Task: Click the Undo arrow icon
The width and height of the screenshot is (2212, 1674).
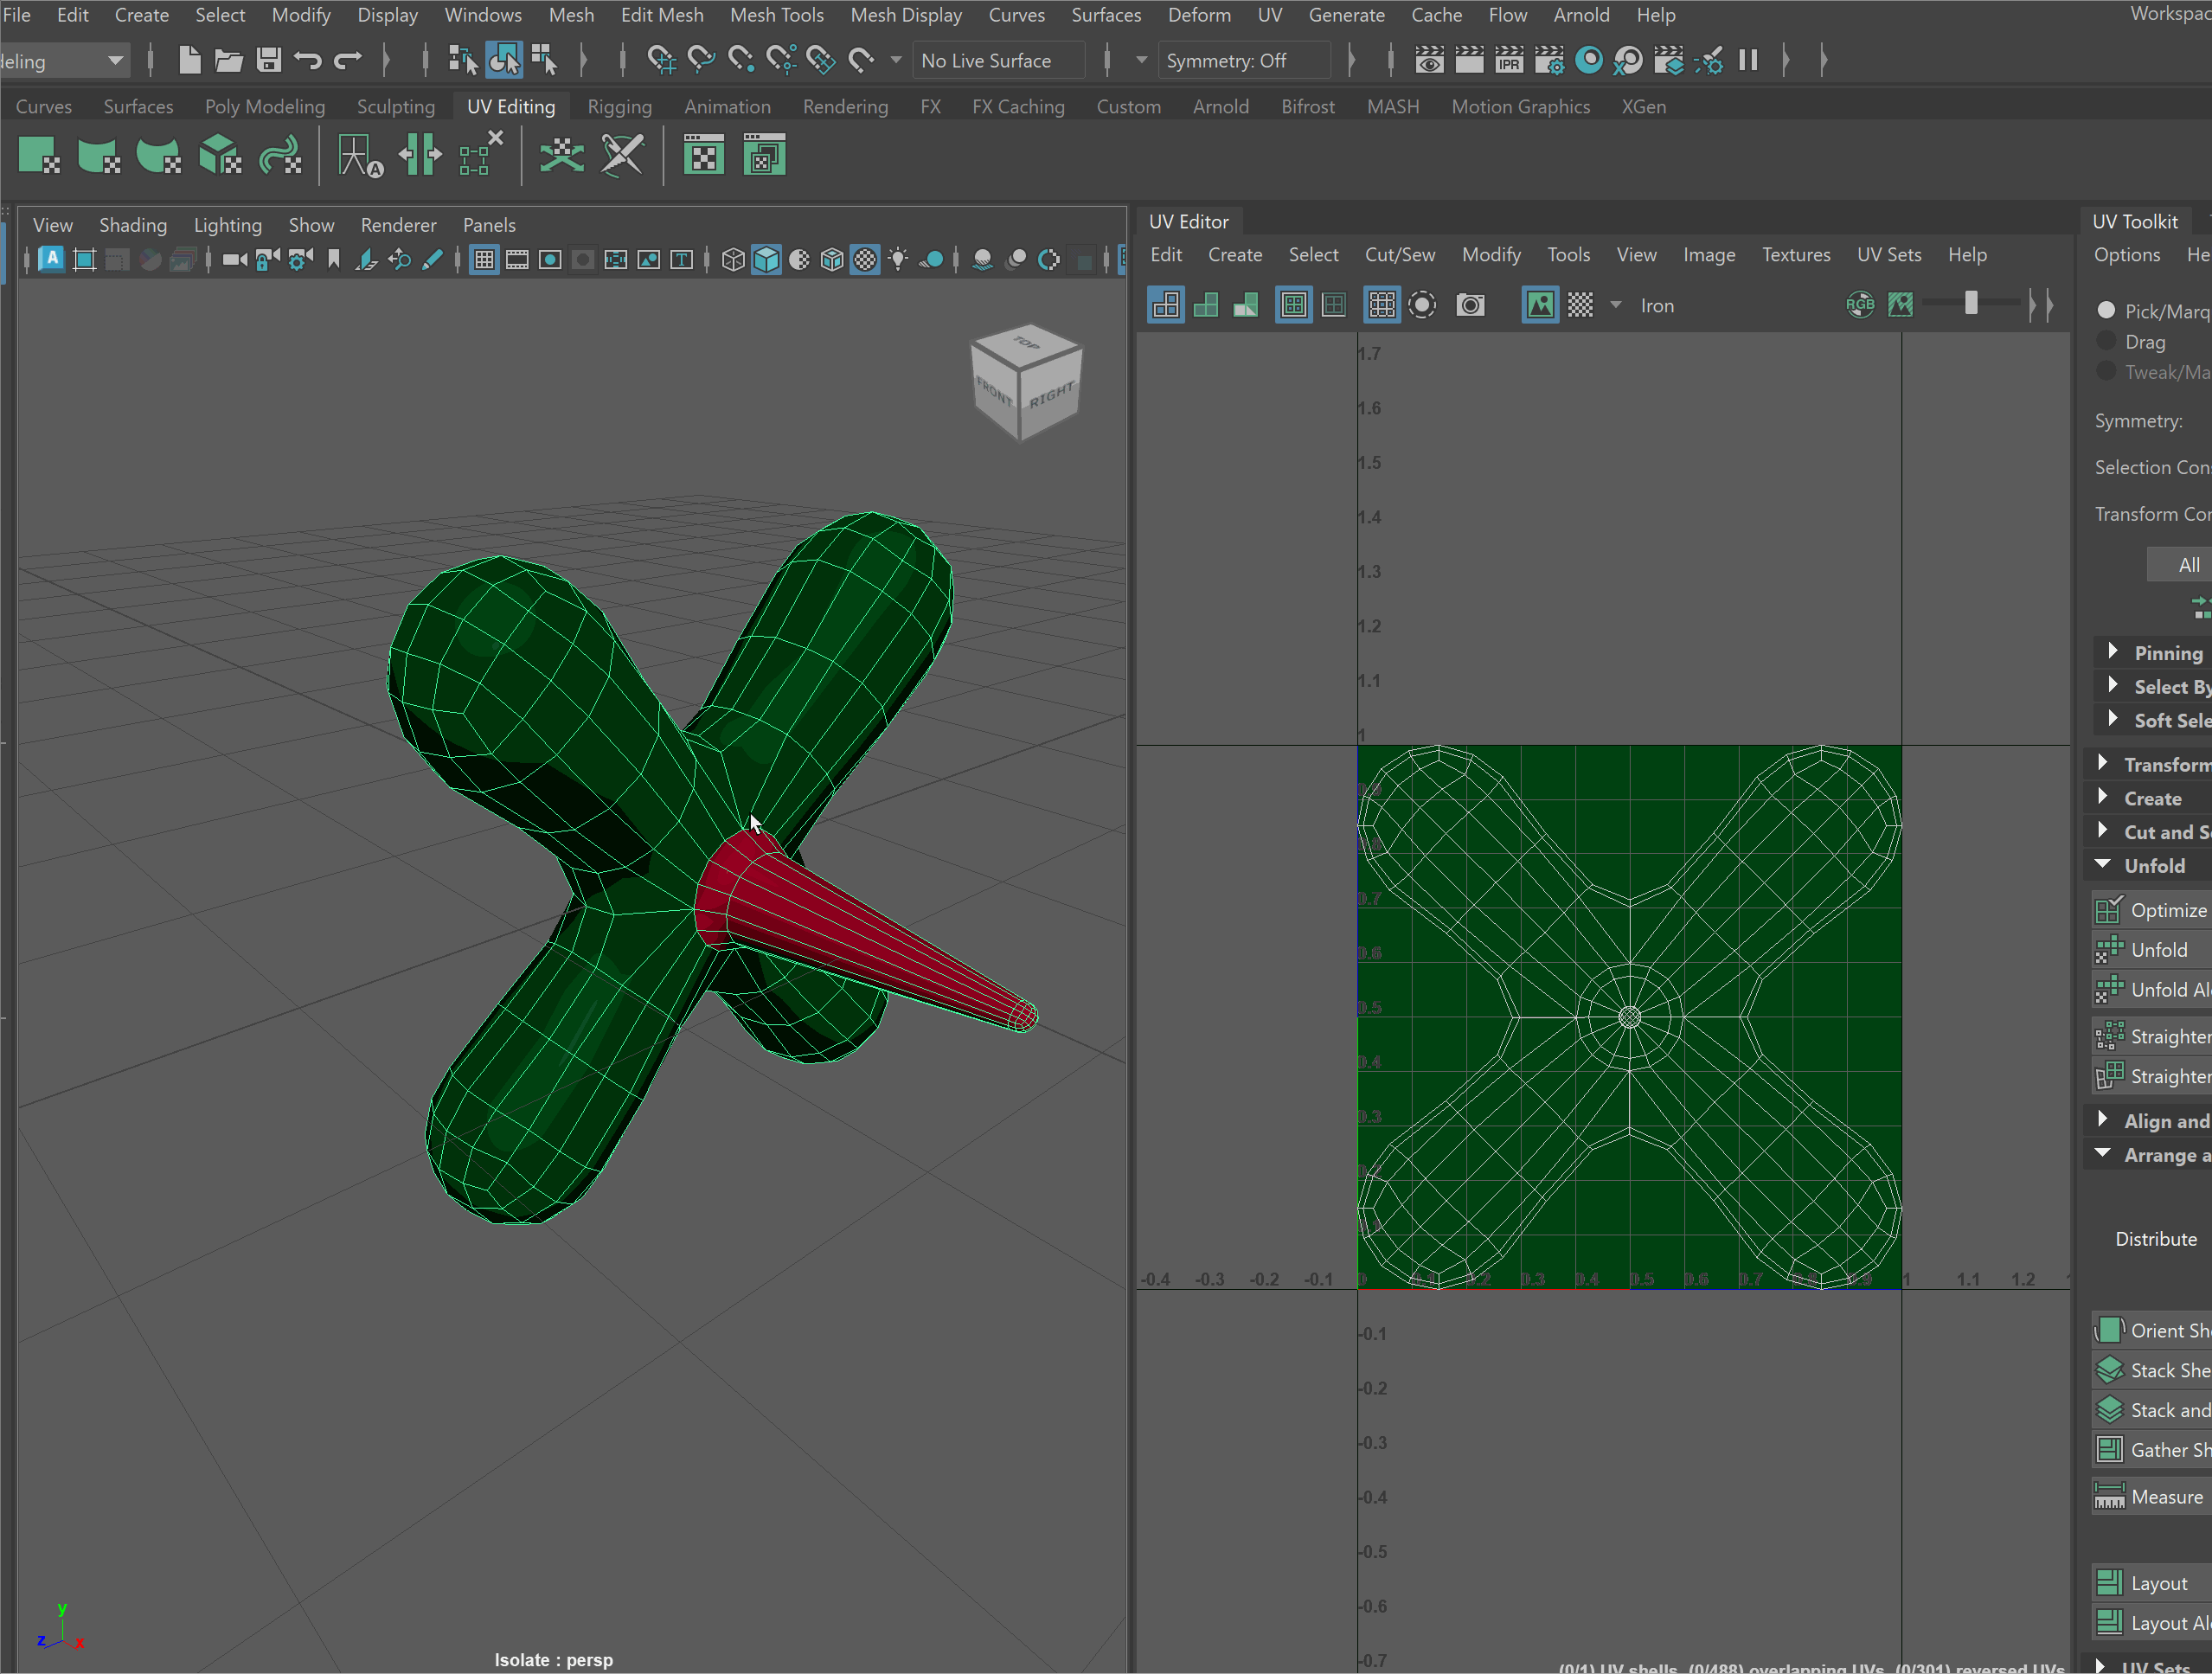Action: 308,60
